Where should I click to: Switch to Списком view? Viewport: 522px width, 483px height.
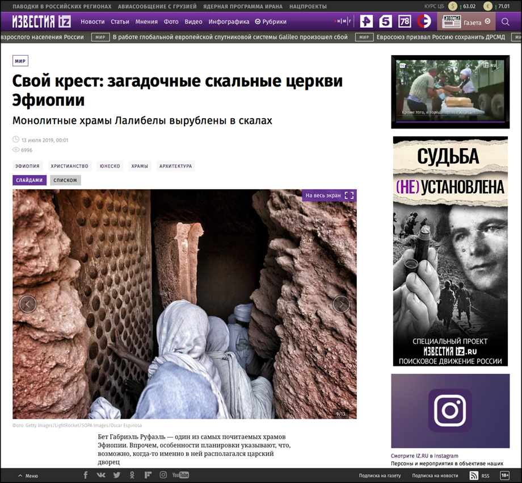click(x=65, y=180)
